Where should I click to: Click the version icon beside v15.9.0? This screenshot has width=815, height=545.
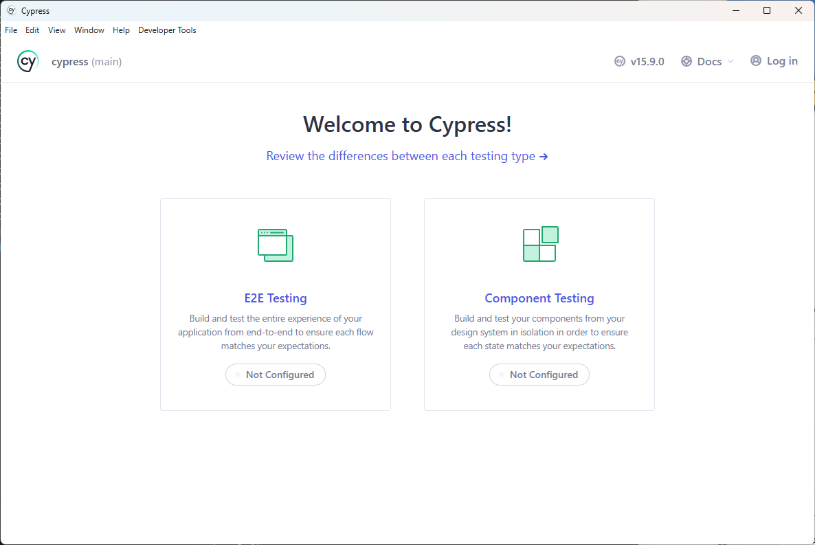click(620, 61)
